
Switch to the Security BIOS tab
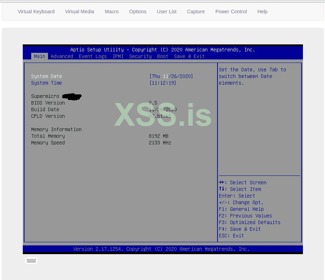coord(140,56)
